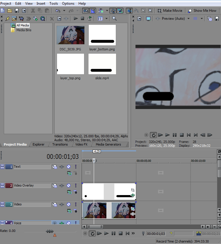
Task: Toggle Ignore Event Grouping button
Action: pyautogui.click(x=120, y=11)
